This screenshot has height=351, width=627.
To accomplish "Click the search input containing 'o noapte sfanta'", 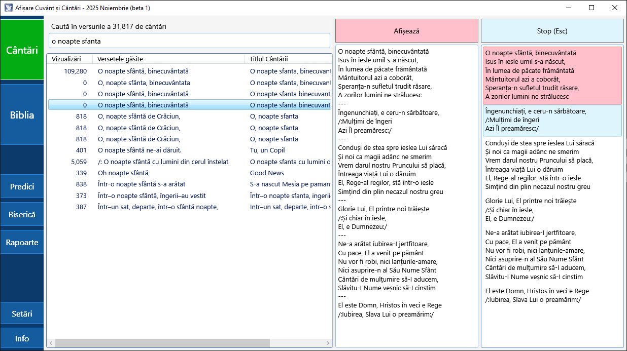I will click(189, 41).
